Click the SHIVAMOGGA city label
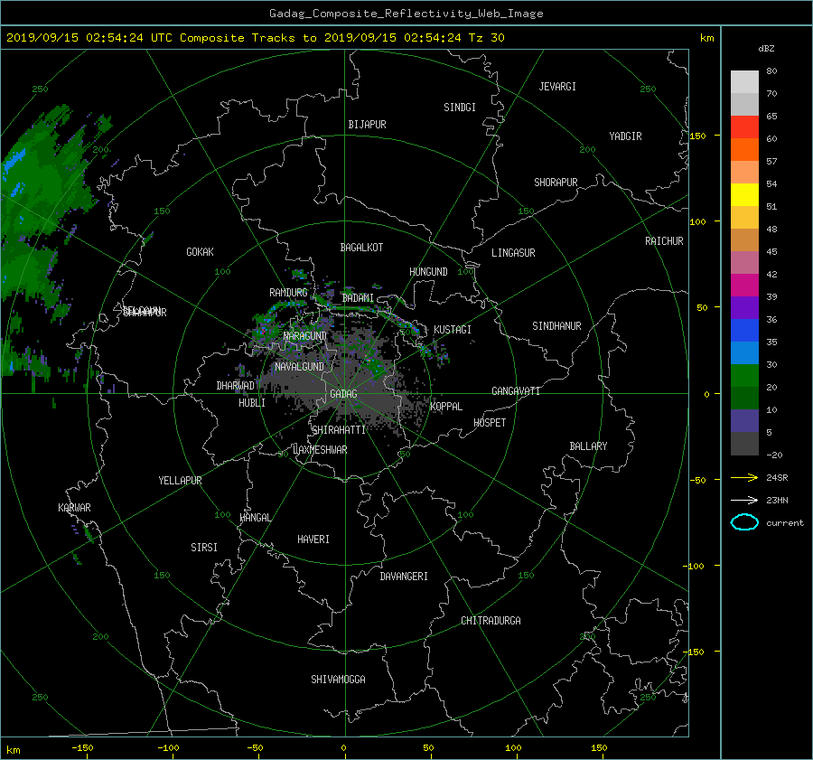The image size is (813, 760). coord(338,680)
